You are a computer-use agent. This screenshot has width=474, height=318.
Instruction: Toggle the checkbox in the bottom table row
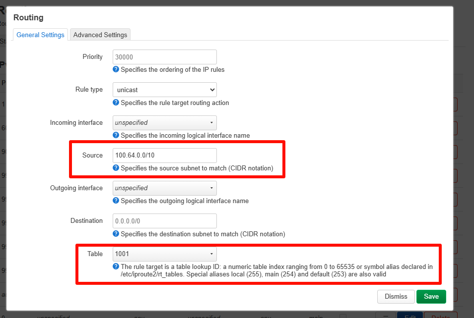(342, 316)
